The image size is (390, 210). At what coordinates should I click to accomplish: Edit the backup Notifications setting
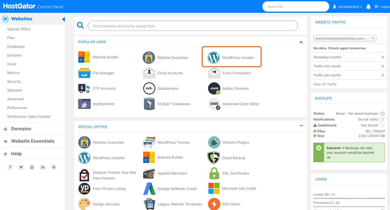(x=382, y=120)
